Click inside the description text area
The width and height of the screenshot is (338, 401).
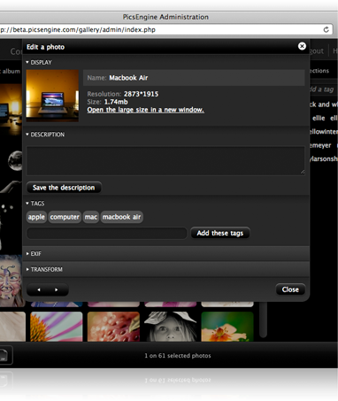[x=165, y=161]
